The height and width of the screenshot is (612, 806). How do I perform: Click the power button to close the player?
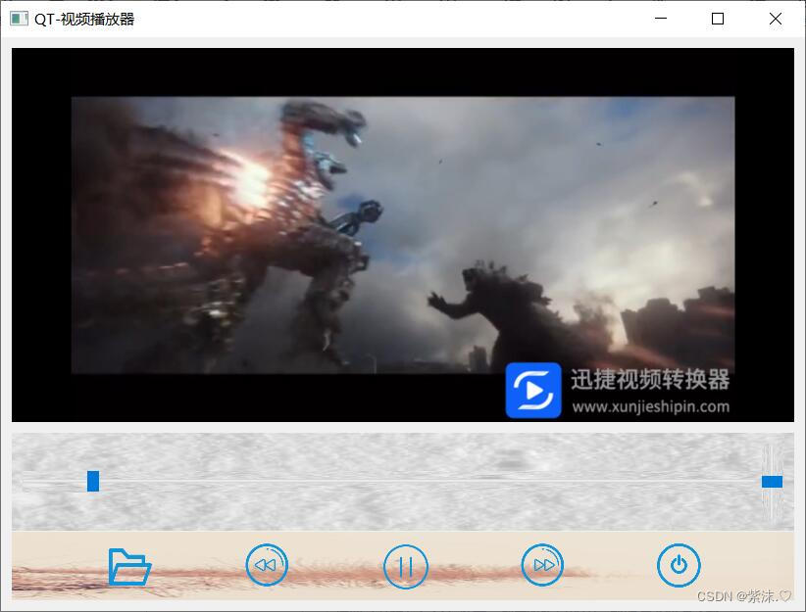(x=679, y=565)
